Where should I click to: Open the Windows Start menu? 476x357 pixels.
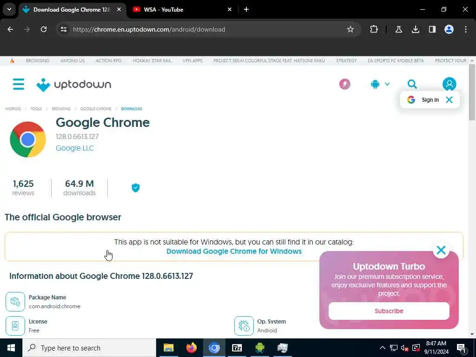[x=11, y=348]
